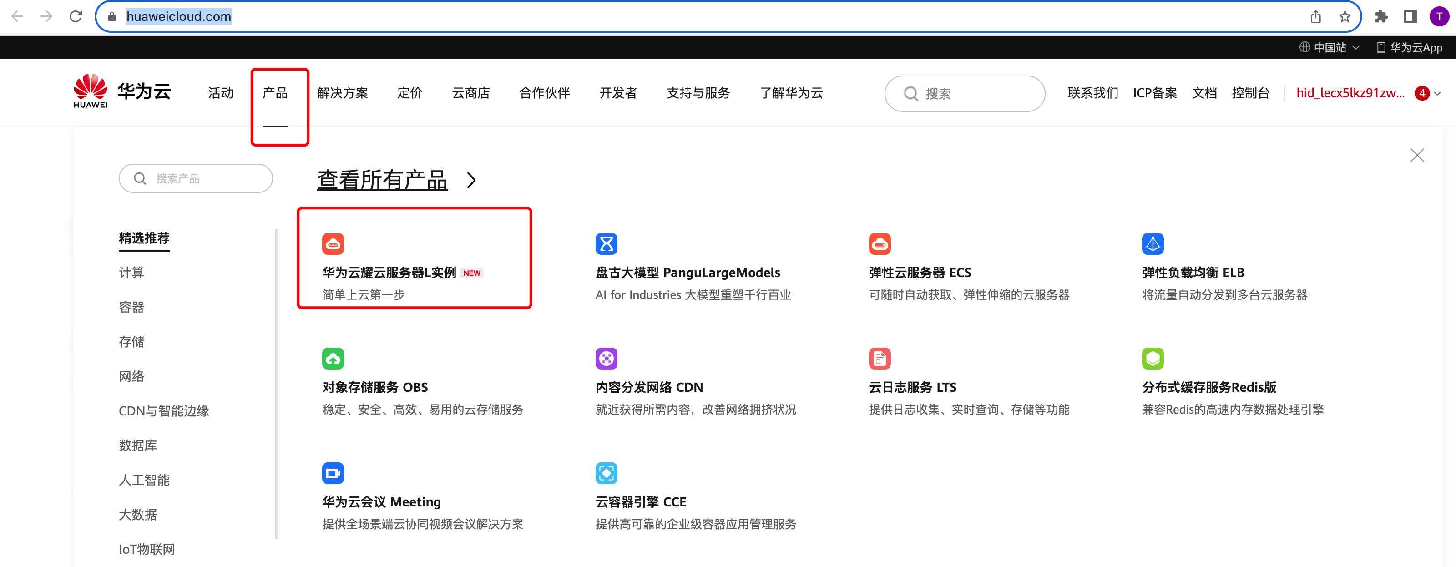Open the 了解华为云 menu

[x=791, y=93]
